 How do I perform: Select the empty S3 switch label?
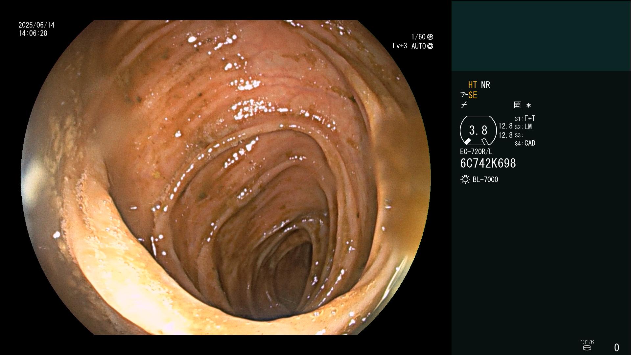[519, 135]
